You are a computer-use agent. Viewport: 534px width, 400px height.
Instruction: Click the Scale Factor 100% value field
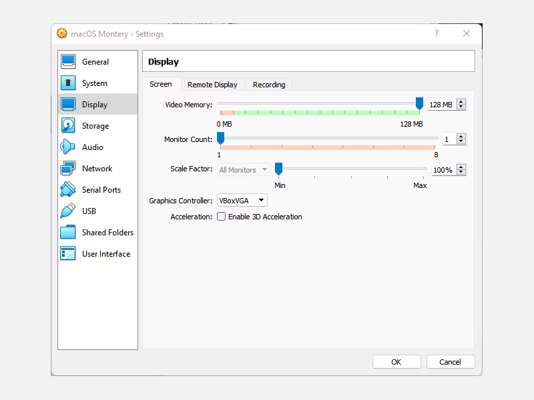click(x=444, y=170)
